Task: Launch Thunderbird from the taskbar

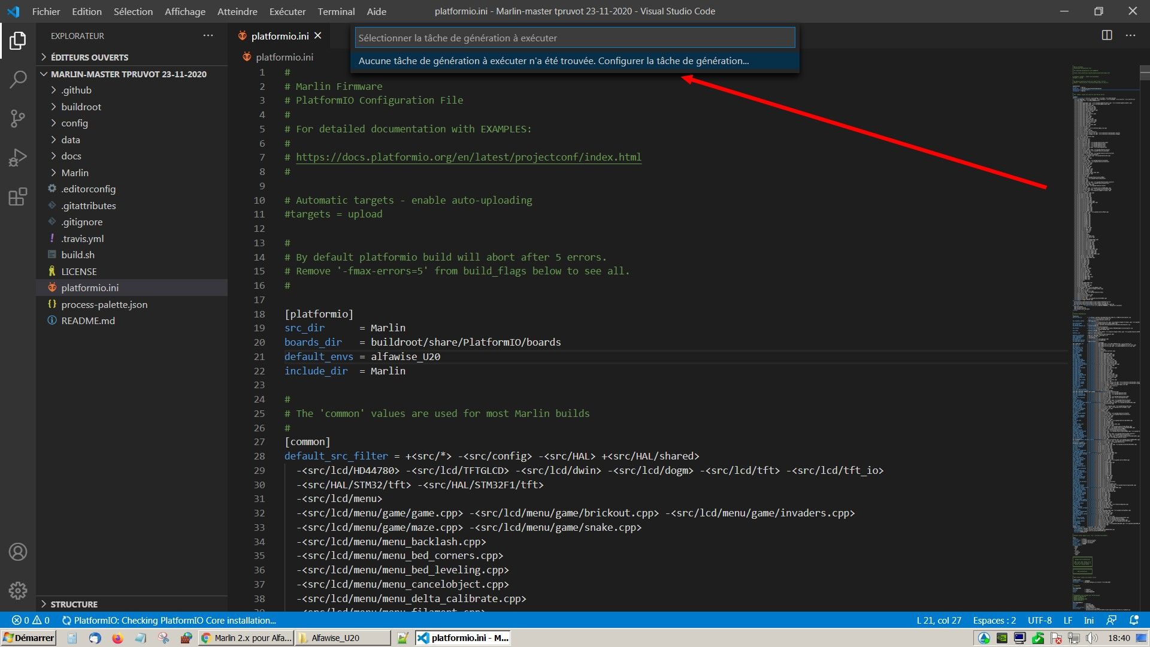Action: pos(95,638)
